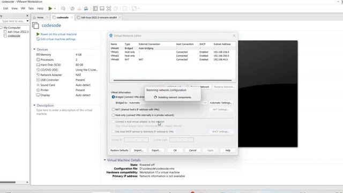Open the Bridged to Automatic dropdown
Screen dimensions: 343x193
coord(167,103)
